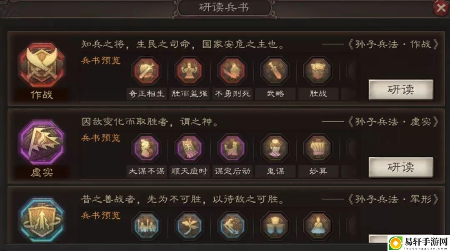Select the 胜而益强 skill icon
Screen dimensions: 450x251
(x=189, y=71)
